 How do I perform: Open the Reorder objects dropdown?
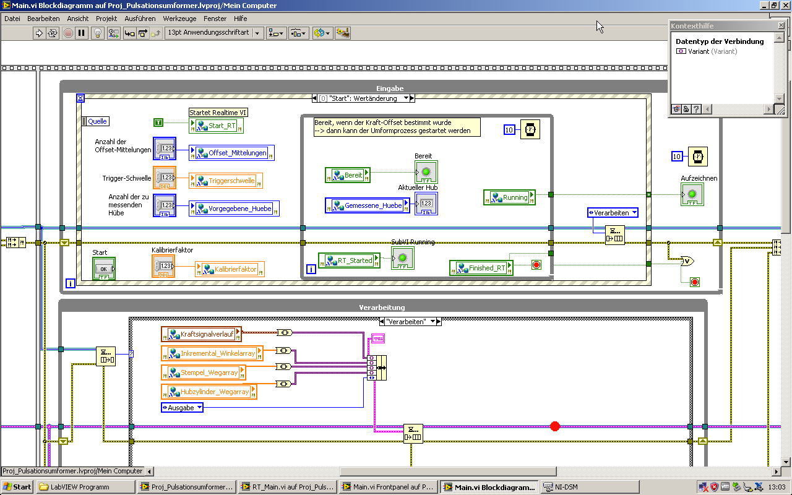coord(322,33)
